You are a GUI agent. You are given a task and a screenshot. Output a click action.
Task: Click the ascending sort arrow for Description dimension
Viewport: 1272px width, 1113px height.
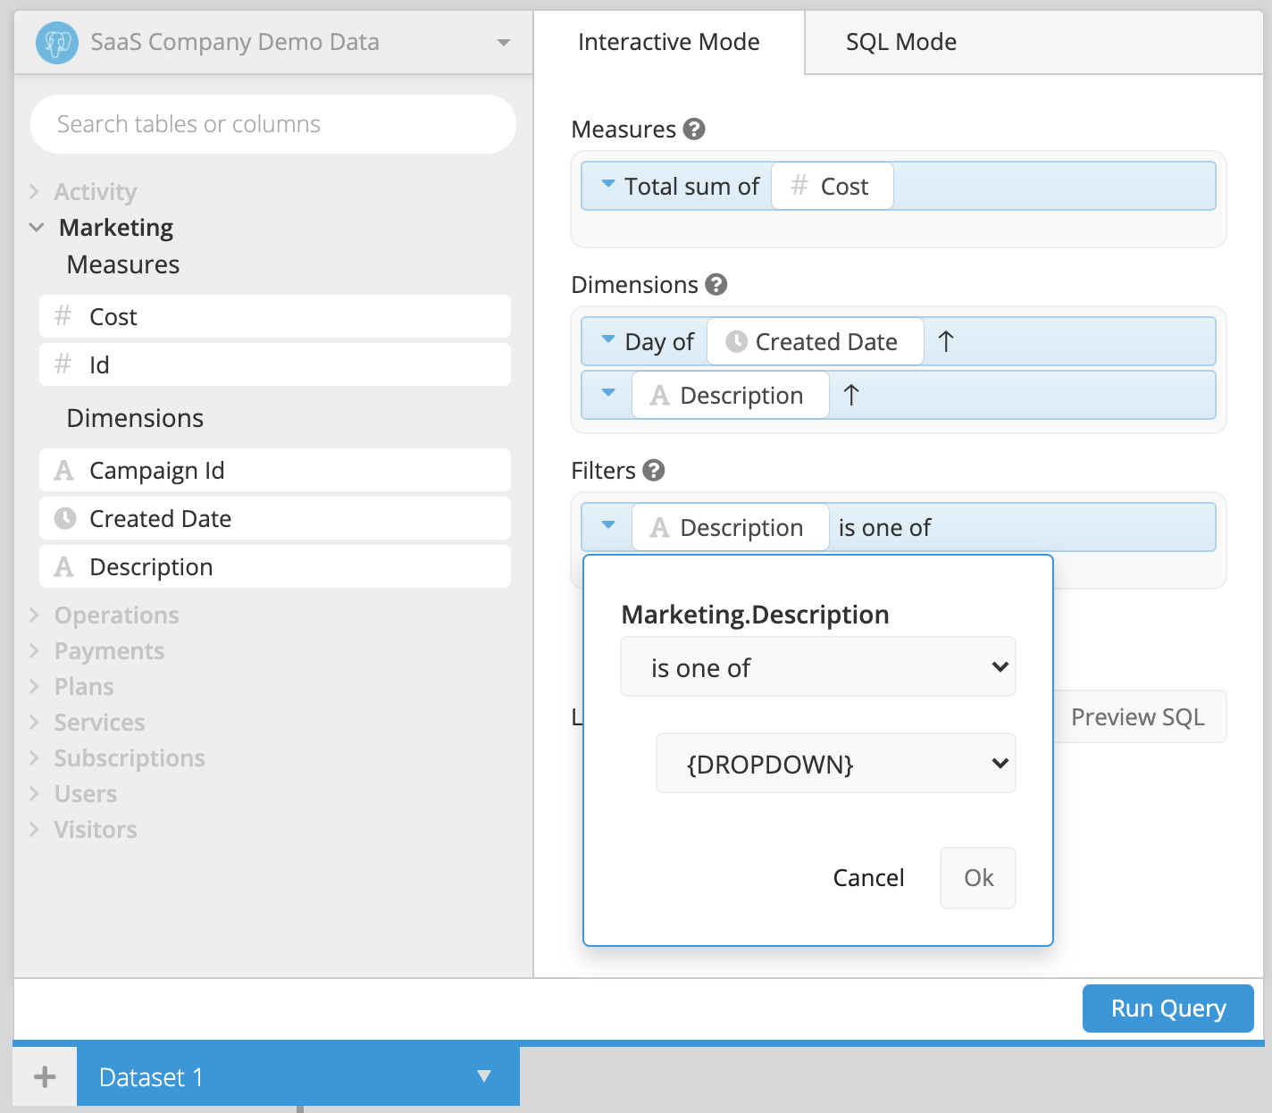(851, 395)
